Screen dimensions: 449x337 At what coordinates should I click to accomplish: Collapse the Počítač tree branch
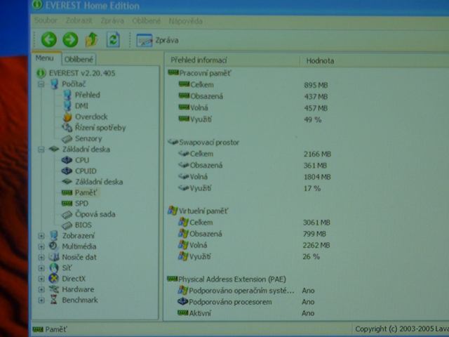point(41,84)
